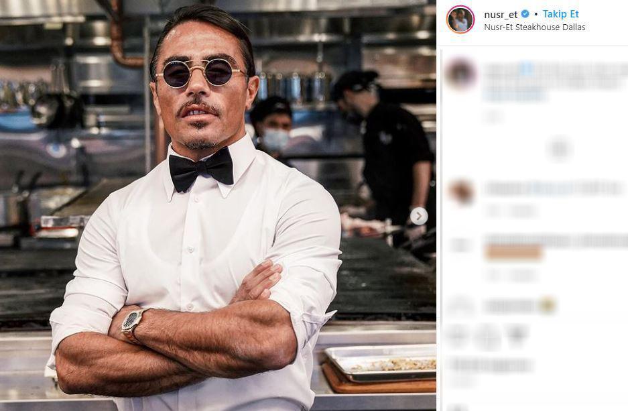Screen dimensions: 628x411
Task: Click the emoji in the fourth comment
Action: point(548,306)
